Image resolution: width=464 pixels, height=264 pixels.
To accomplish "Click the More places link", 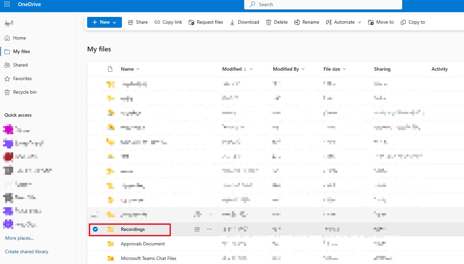I will click(x=19, y=238).
